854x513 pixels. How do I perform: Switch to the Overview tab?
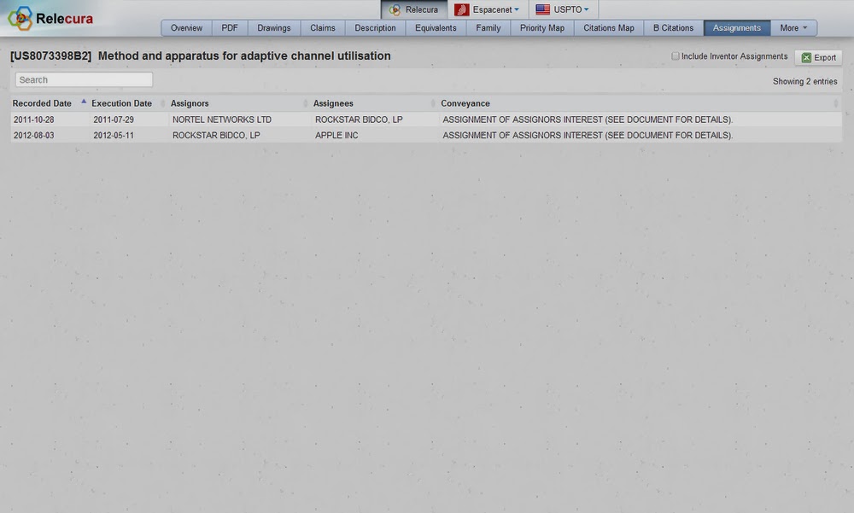(x=186, y=28)
